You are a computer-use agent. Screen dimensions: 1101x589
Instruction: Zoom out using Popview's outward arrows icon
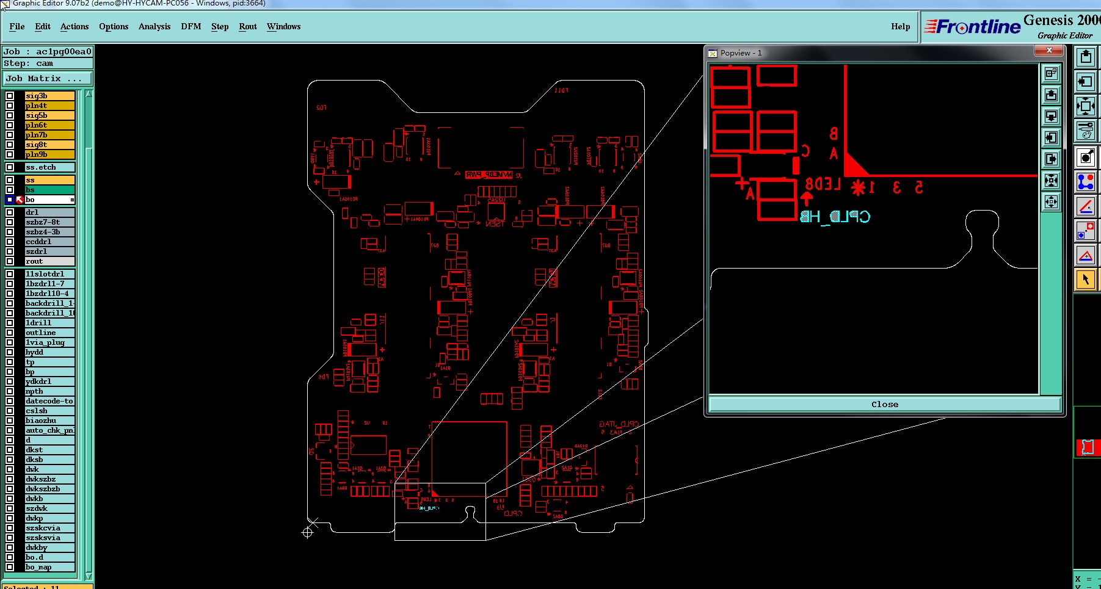1051,202
